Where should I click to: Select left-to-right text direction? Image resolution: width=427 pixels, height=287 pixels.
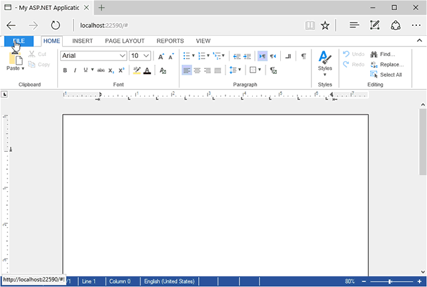(x=262, y=56)
